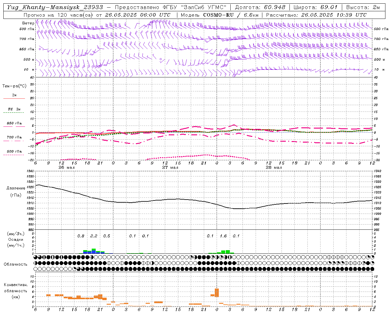Click the 1.6 precipitation total value
Screen dimensions: 390x312
pyautogui.click(x=223, y=236)
